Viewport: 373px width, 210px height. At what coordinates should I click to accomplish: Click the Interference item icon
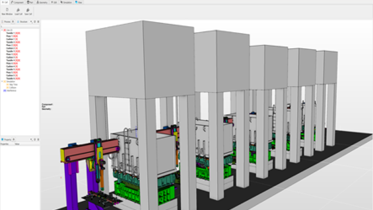(x=4, y=90)
